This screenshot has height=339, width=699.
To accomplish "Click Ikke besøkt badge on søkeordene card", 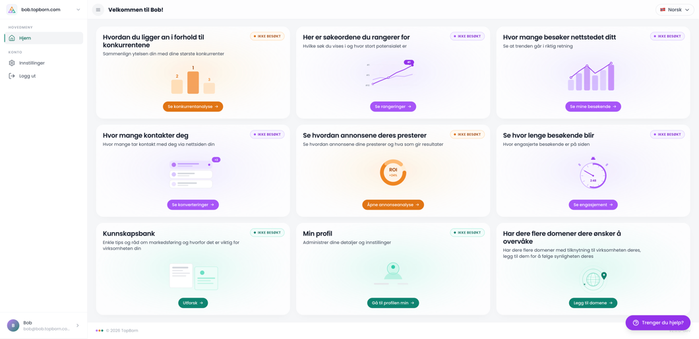I will click(x=467, y=36).
